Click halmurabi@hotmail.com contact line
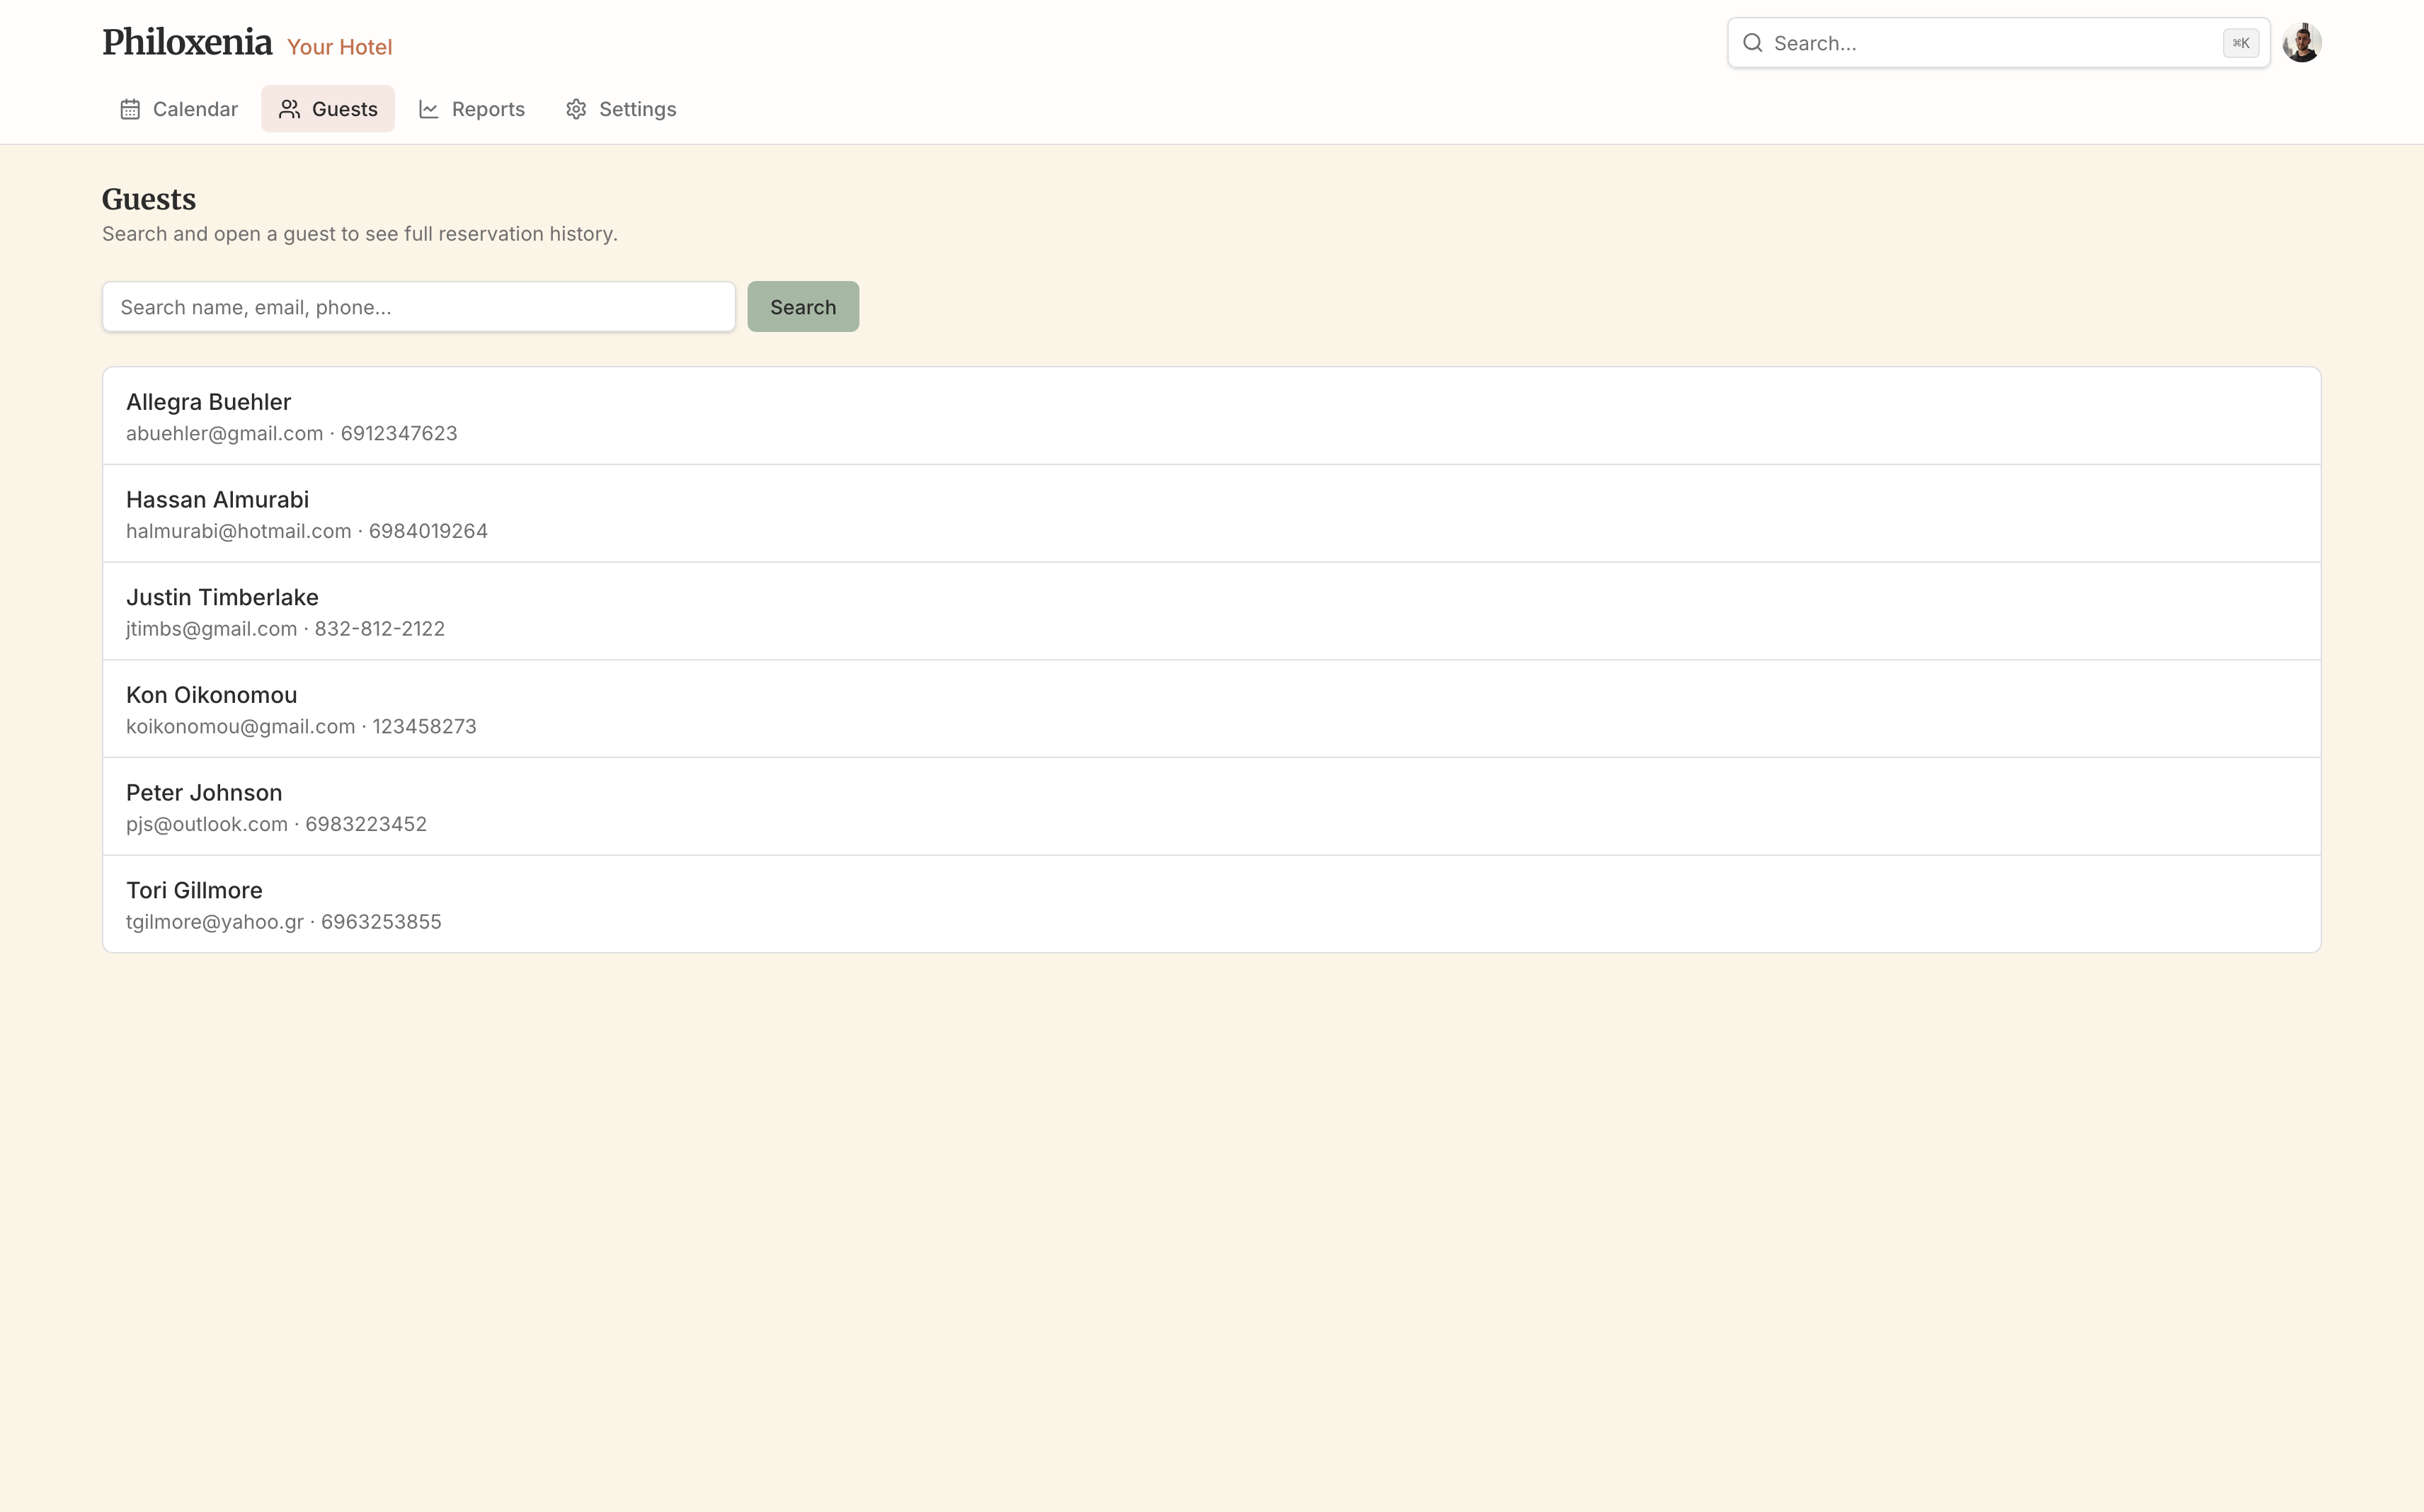The image size is (2424, 1512). 307,531
